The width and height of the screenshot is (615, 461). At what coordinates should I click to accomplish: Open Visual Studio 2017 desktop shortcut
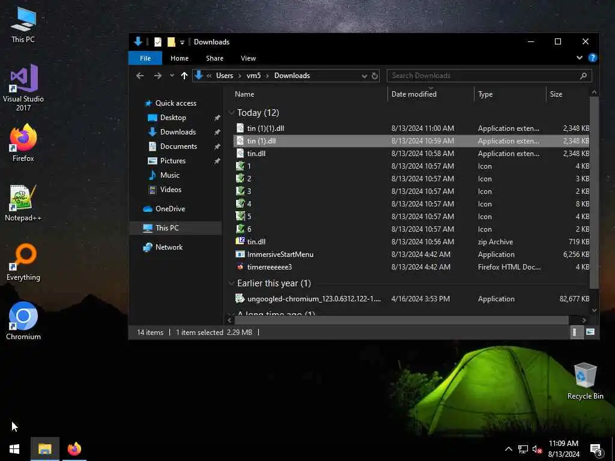point(23,87)
